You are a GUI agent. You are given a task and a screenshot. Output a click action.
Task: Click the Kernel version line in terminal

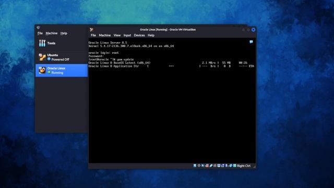point(131,46)
